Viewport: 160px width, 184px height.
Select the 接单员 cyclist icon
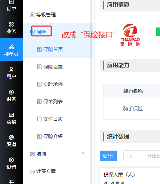(x=11, y=47)
